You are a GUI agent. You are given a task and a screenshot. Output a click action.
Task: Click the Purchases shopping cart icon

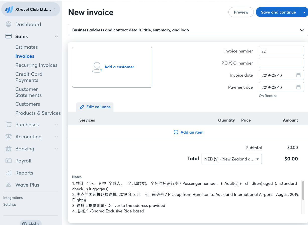[x=9, y=125]
